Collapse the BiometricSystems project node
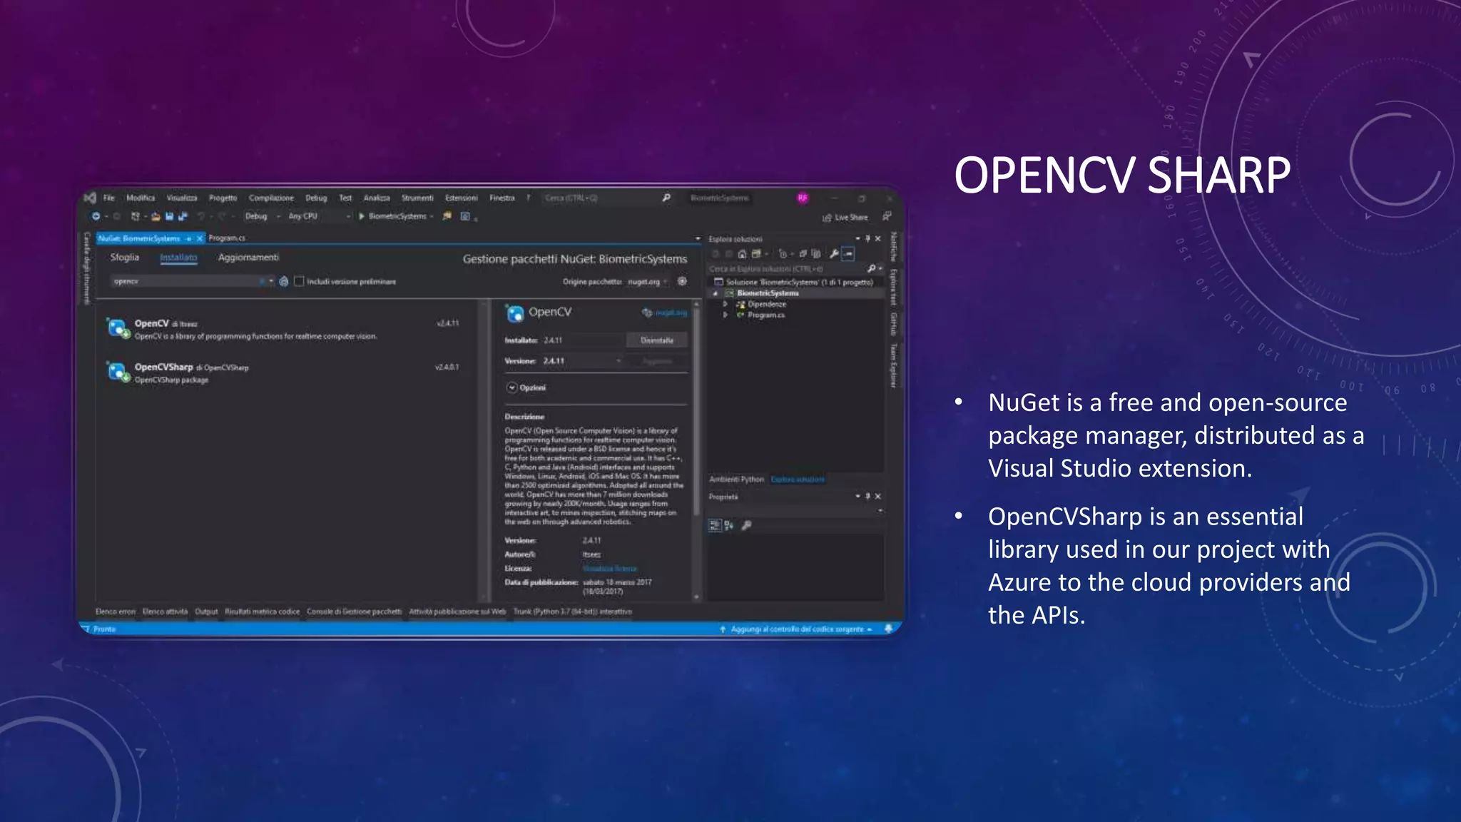1461x822 pixels. click(716, 293)
